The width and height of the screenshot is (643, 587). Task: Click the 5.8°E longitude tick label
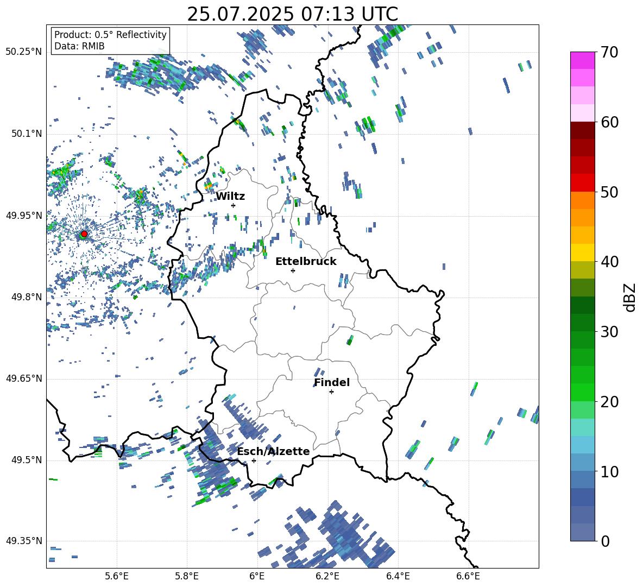187,576
